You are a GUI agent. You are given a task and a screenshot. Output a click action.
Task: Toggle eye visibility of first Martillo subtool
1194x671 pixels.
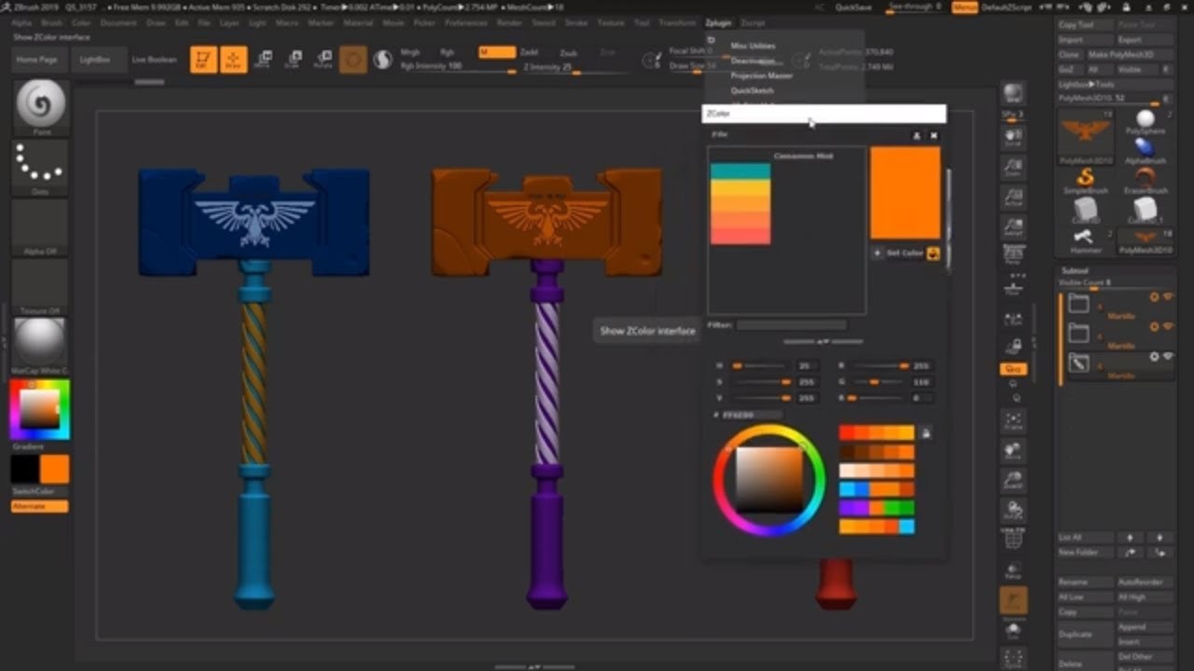click(x=1167, y=297)
